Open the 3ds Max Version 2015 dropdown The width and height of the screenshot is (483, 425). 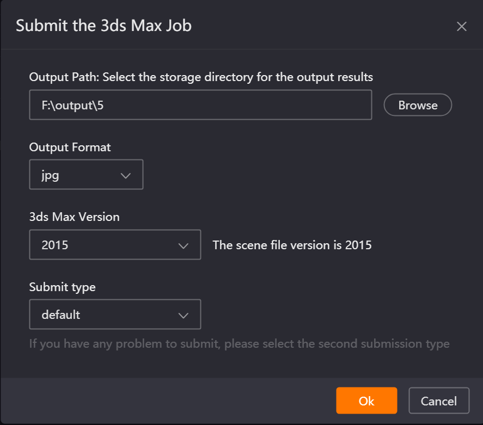[x=115, y=245]
